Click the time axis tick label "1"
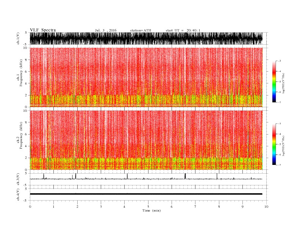Image resolution: width=300 pixels, height=232 pixels. pos(53,207)
